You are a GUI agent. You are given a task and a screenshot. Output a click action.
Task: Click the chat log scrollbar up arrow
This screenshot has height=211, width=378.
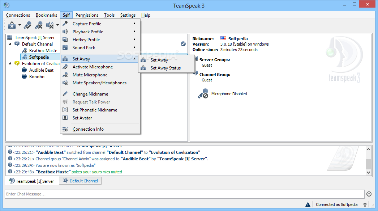point(368,149)
